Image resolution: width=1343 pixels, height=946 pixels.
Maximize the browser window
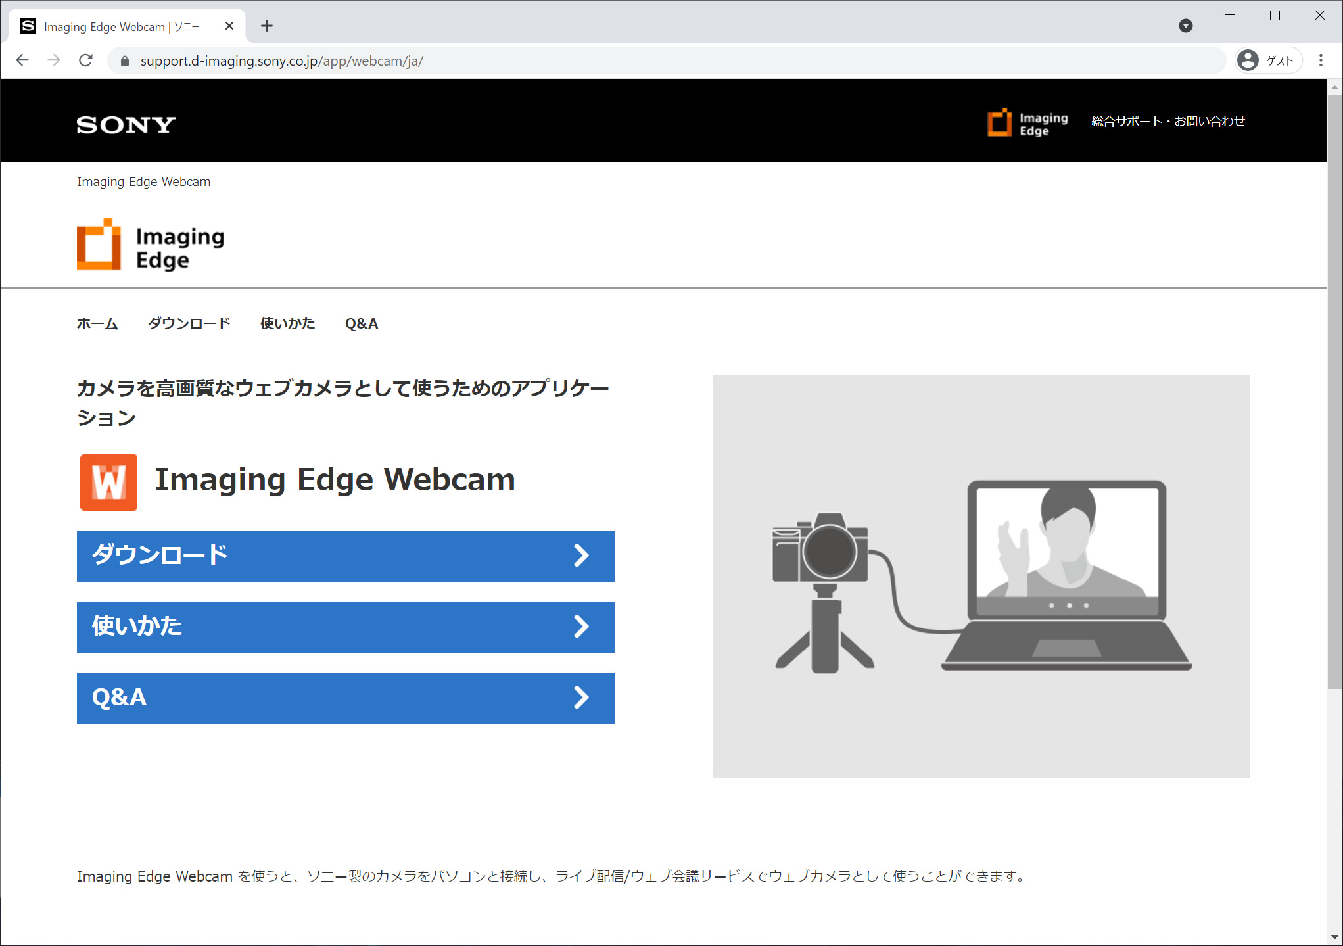tap(1275, 15)
